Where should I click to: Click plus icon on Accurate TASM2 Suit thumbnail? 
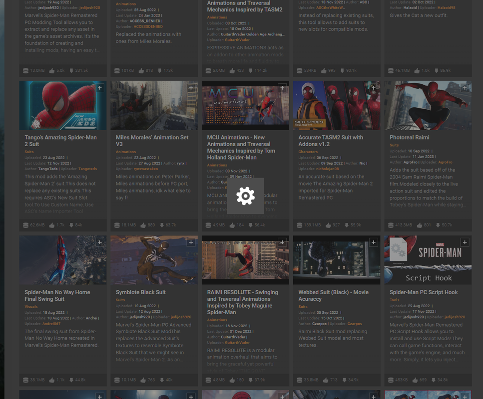373,88
